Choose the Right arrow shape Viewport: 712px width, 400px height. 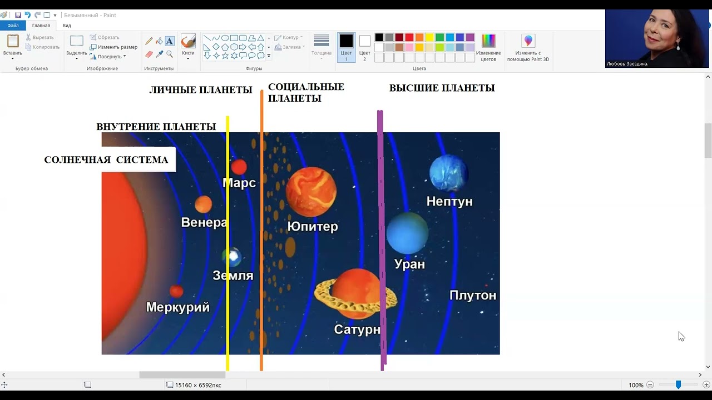243,47
